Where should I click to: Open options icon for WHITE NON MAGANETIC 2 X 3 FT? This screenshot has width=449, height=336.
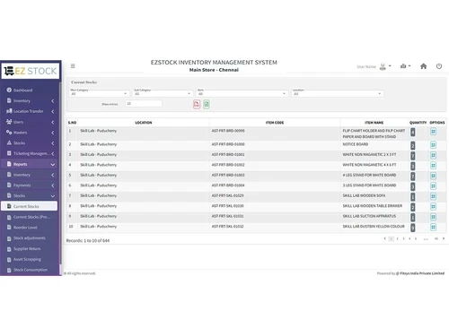click(x=433, y=155)
